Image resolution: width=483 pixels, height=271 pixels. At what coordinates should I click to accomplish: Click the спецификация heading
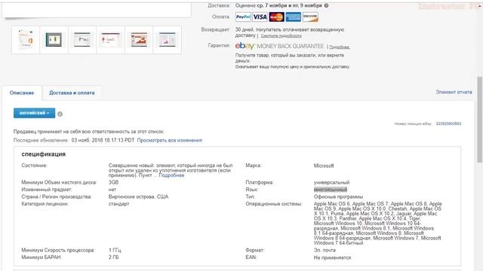click(44, 154)
